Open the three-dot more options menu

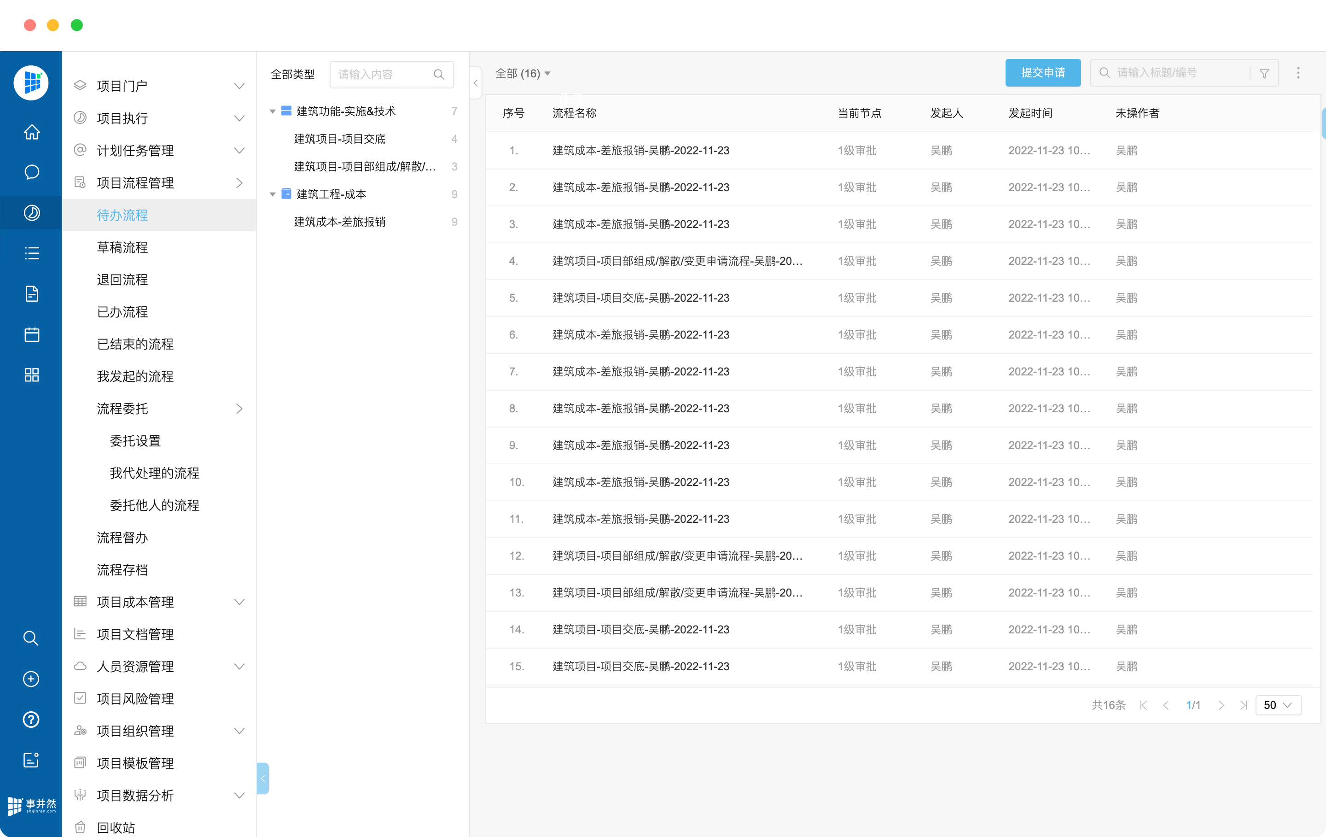[1298, 73]
